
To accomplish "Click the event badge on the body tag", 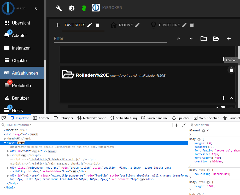I will [21, 143].
